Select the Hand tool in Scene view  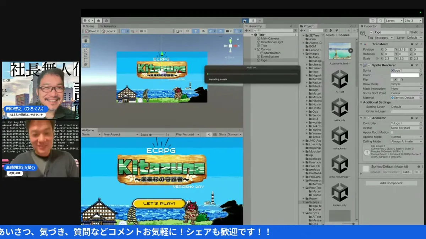click(86, 41)
